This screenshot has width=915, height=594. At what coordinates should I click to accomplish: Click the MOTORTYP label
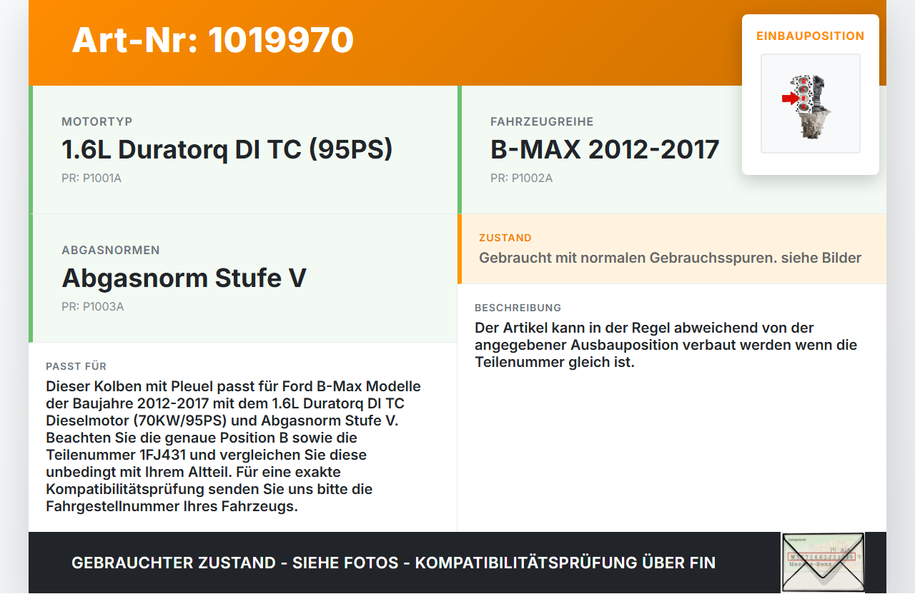97,122
